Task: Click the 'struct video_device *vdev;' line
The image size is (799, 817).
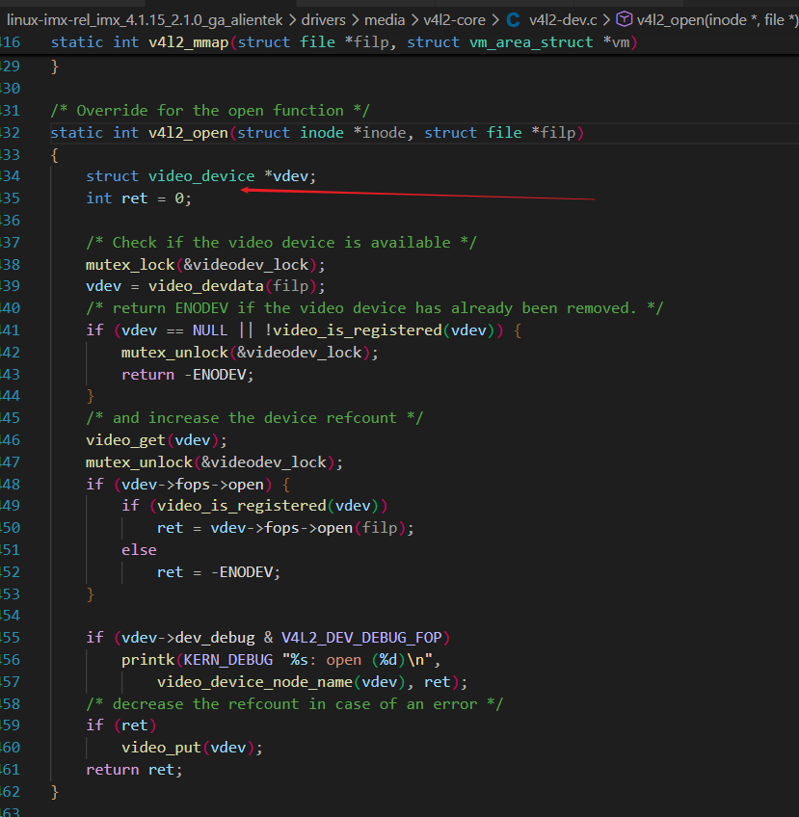Action: (x=200, y=176)
